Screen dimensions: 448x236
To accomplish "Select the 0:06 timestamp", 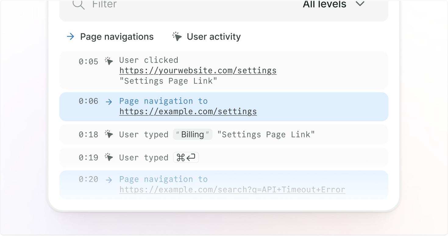I will tap(88, 101).
